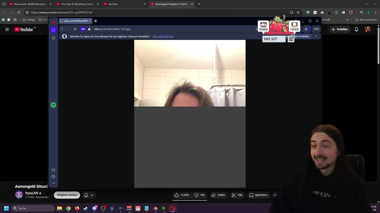Click the Mitglied werden button

coord(67,195)
